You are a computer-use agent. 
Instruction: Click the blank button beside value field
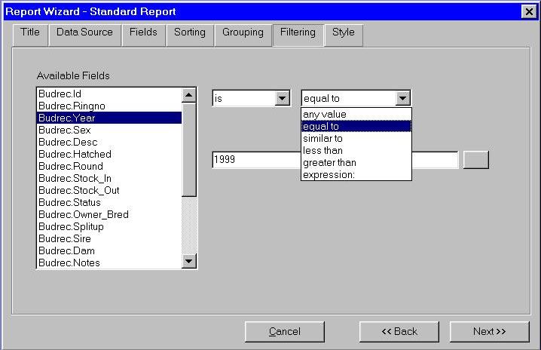[x=475, y=160]
